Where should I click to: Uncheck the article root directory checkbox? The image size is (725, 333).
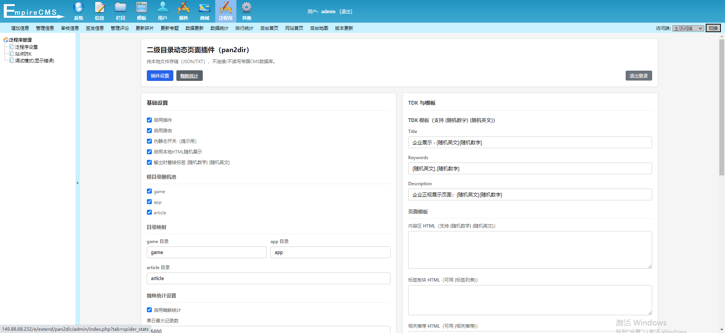(149, 212)
